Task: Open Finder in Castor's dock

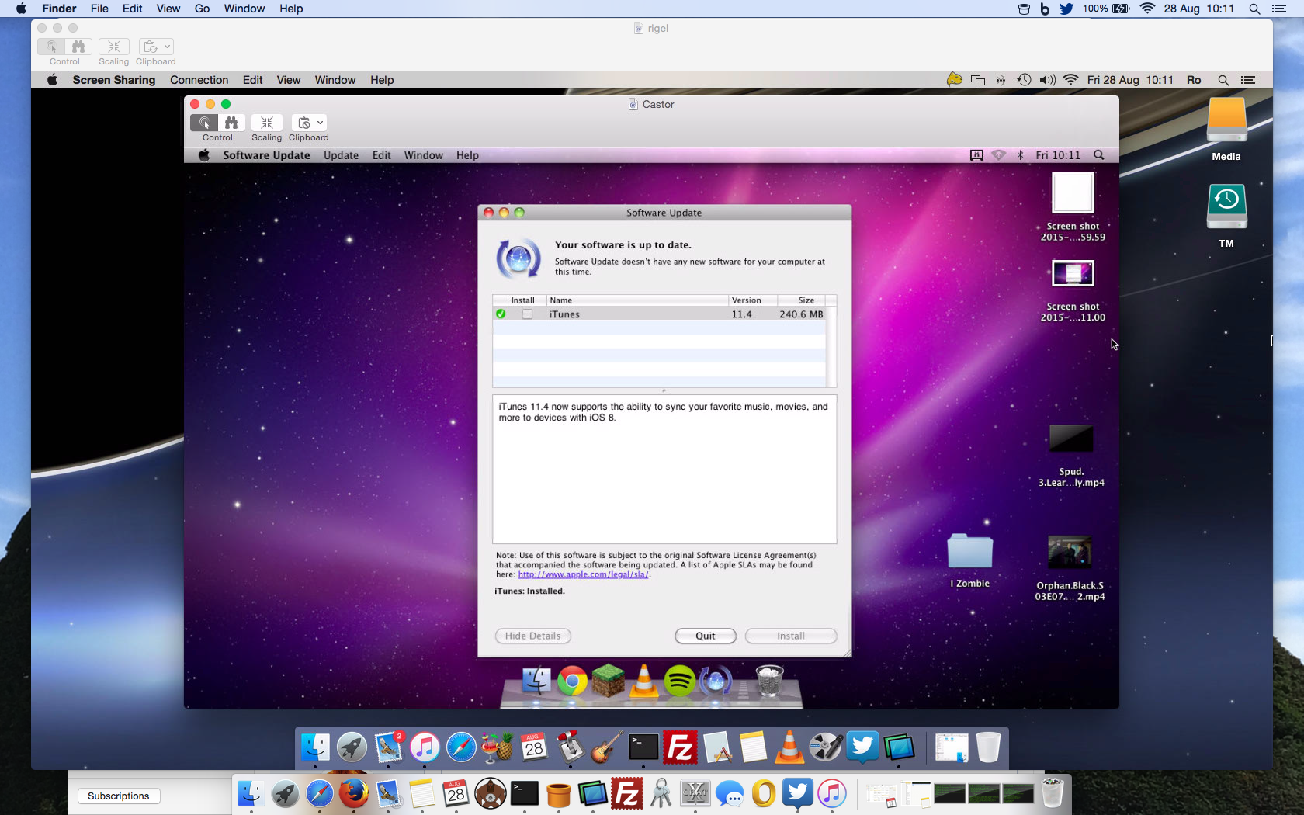Action: (536, 681)
